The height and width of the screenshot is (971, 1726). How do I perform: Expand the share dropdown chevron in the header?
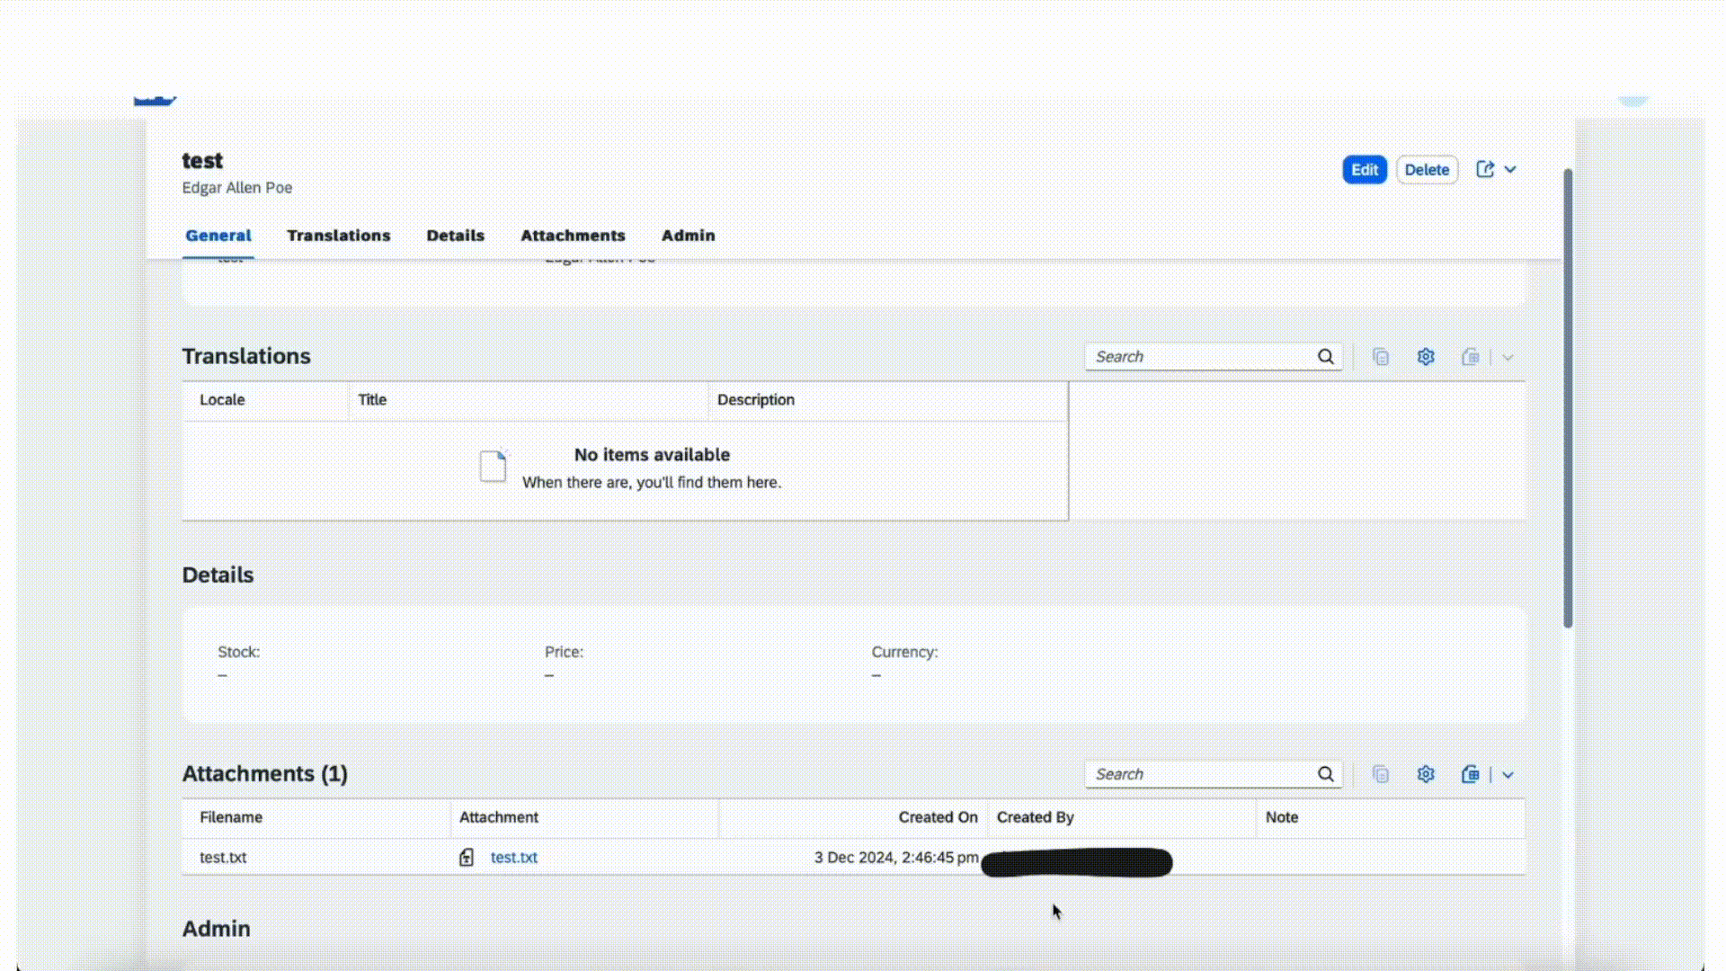click(1510, 169)
